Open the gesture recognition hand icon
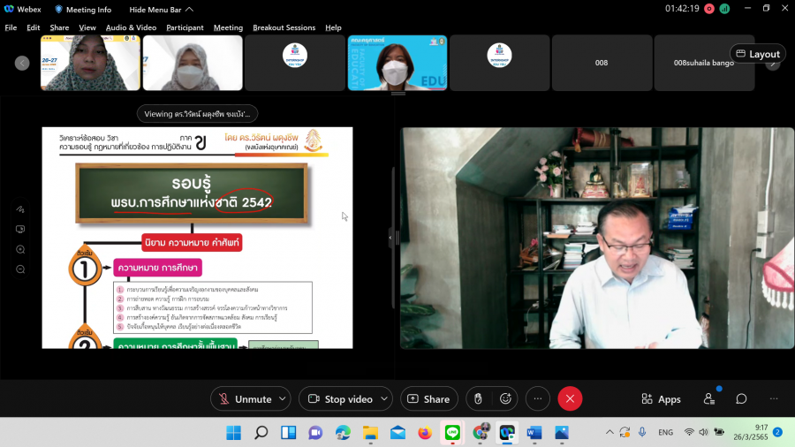 478,399
